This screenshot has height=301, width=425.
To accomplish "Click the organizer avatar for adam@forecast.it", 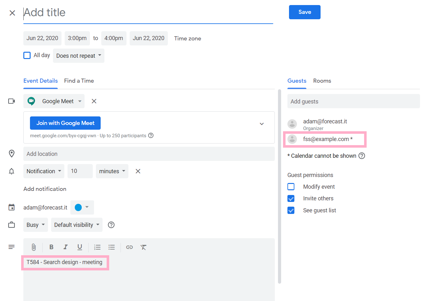I will [x=292, y=124].
